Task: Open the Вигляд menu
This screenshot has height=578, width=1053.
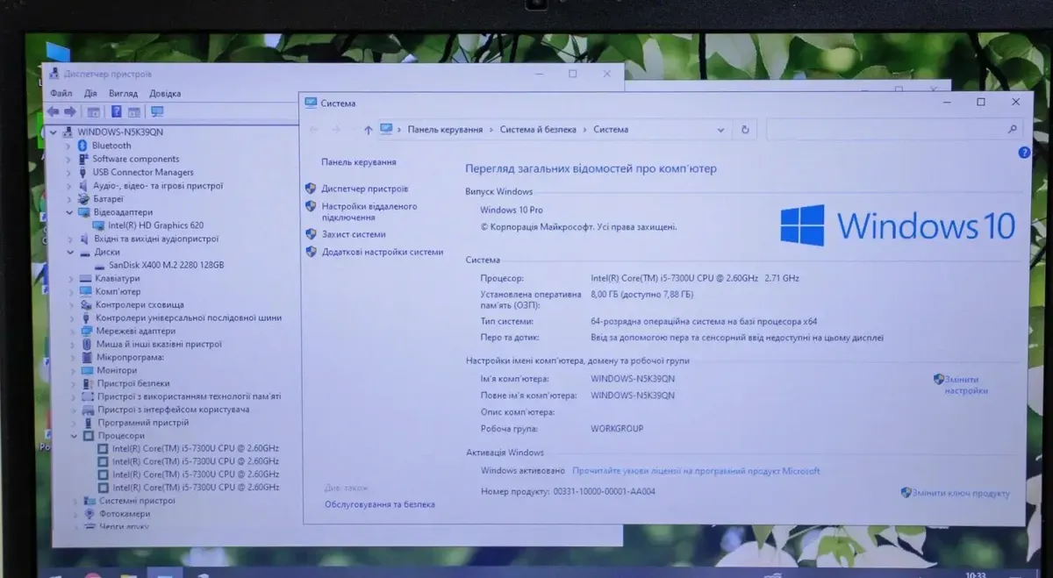Action: click(123, 93)
